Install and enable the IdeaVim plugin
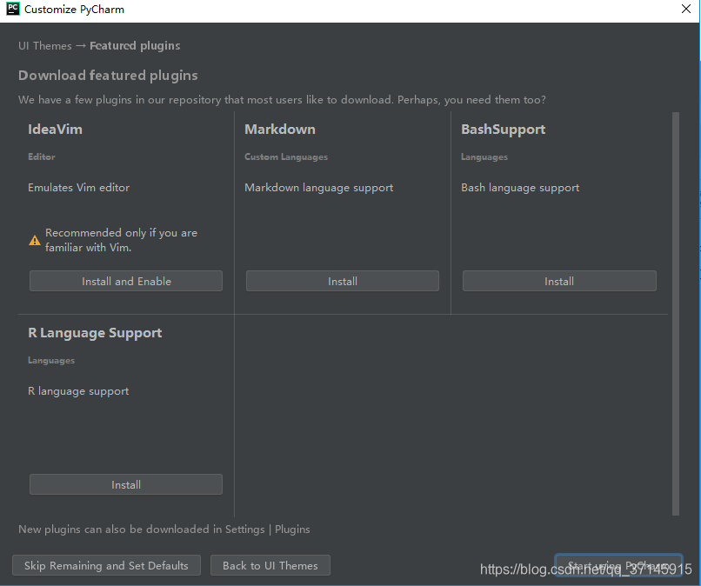701x586 pixels. click(126, 281)
